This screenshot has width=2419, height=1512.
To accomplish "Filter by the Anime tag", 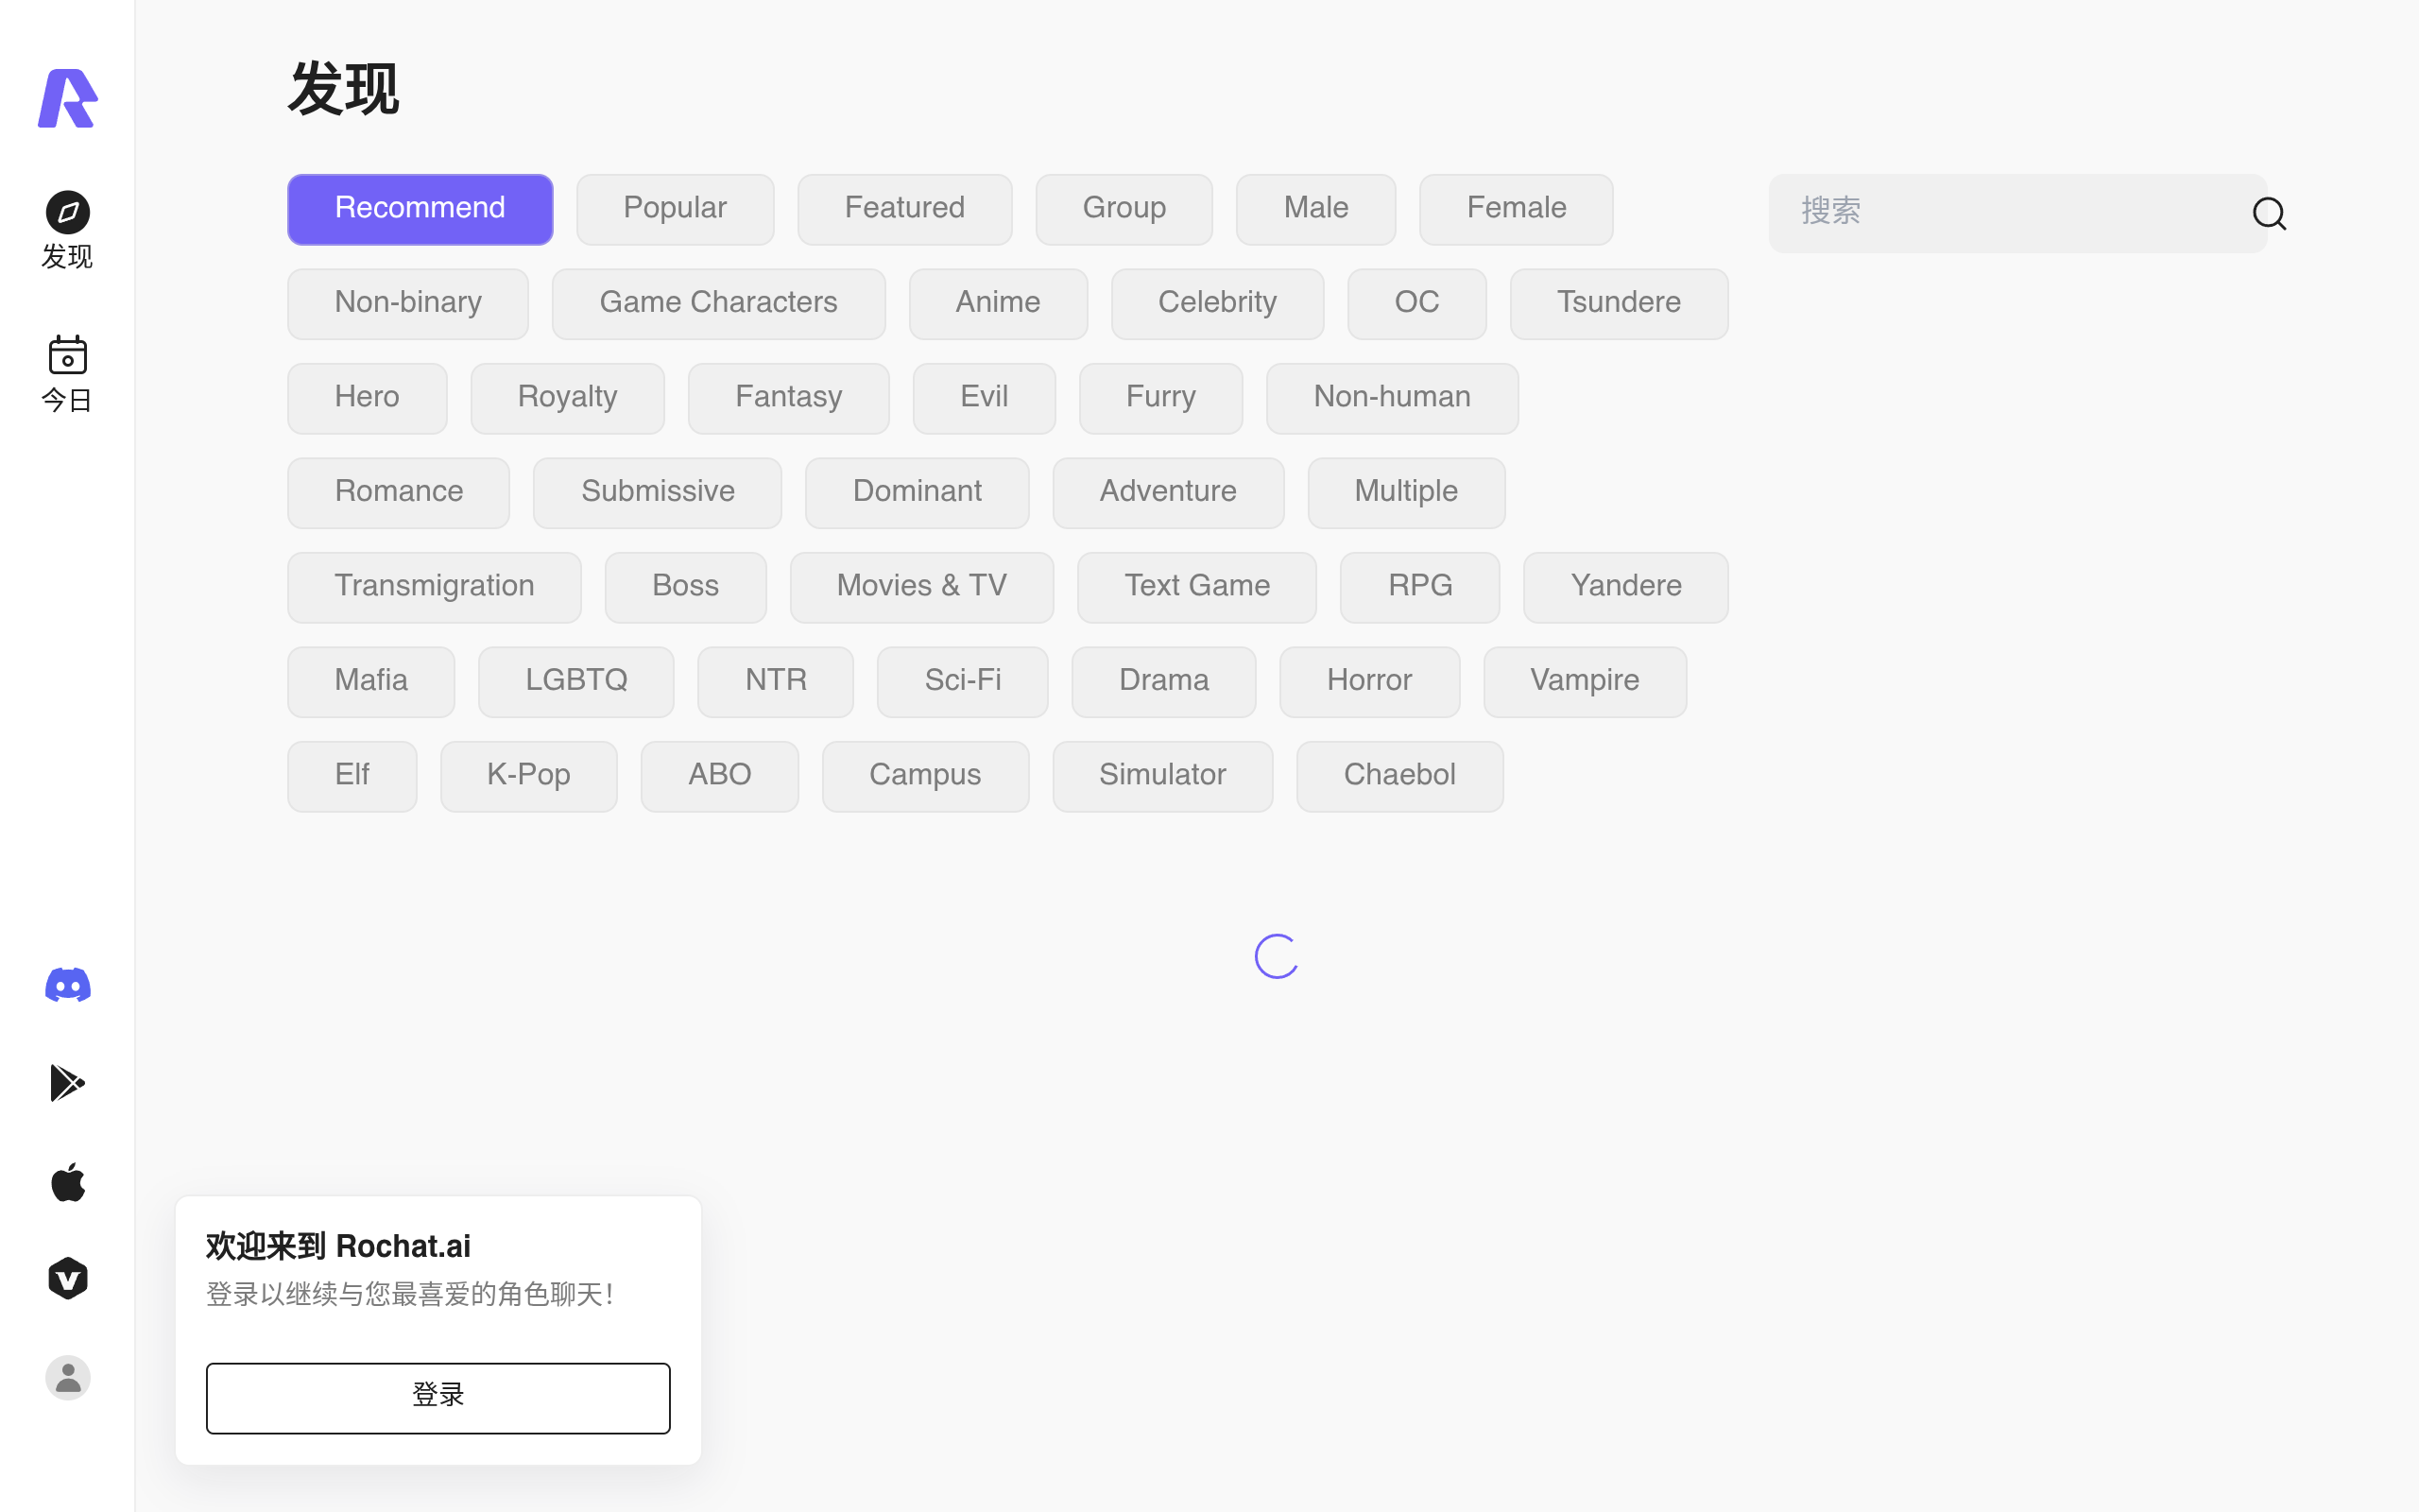I will pos(998,304).
